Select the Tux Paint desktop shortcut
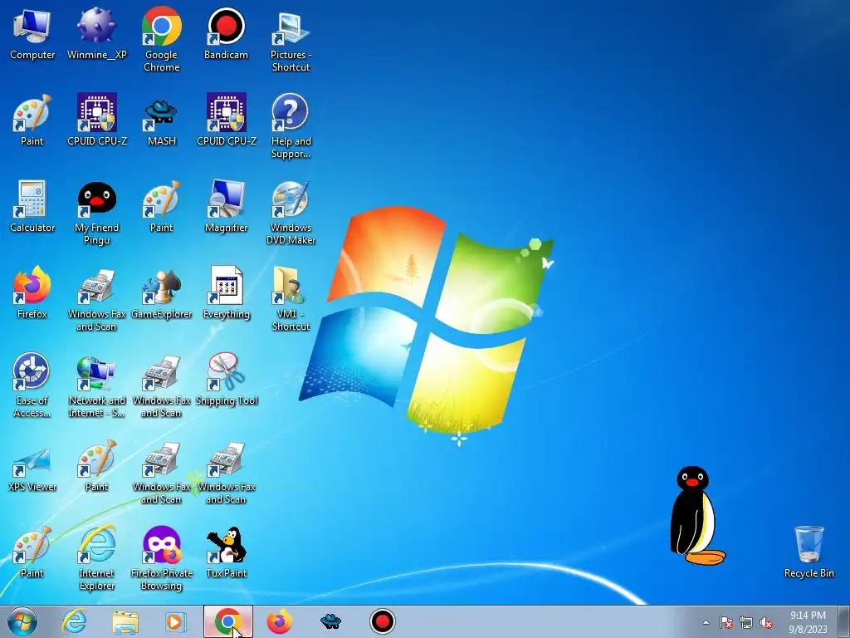Viewport: 850px width, 638px height. [226, 552]
